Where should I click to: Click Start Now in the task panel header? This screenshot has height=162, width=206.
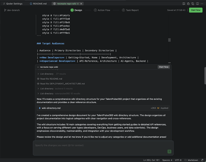164,67
